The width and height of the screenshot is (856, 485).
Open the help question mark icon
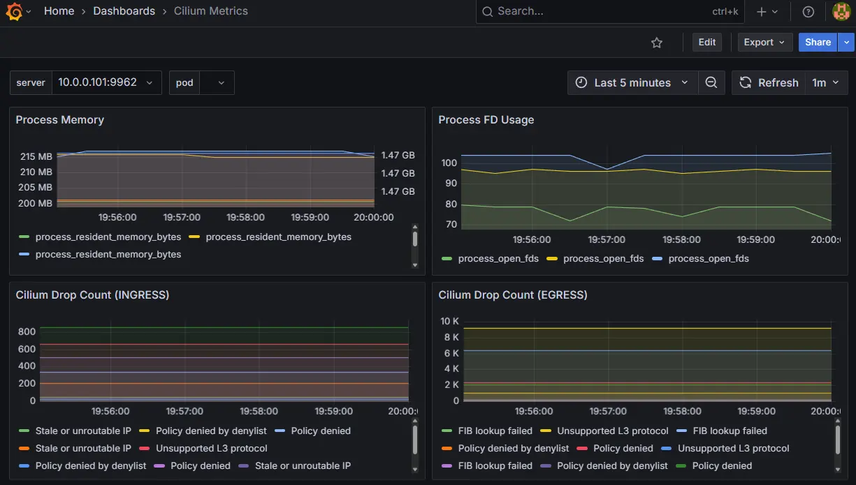click(808, 12)
